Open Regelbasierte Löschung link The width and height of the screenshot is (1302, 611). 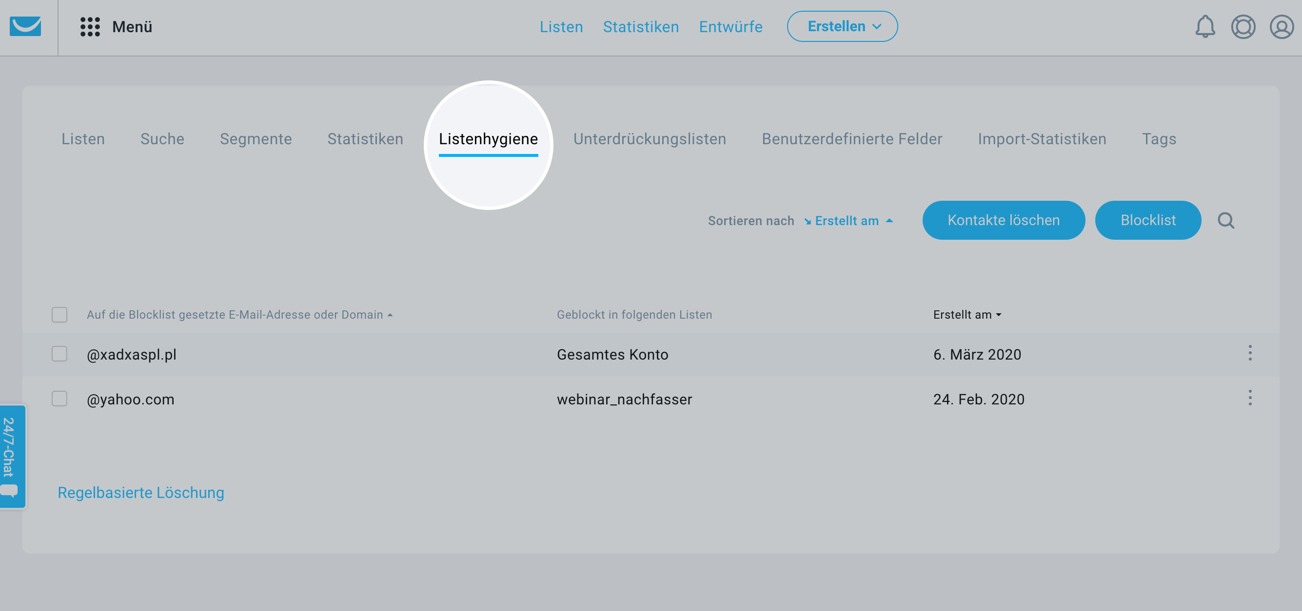point(141,492)
